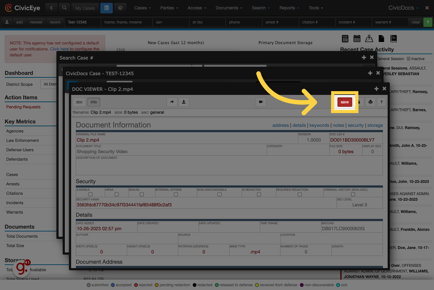This screenshot has height=290, width=434.
Task: Click the video camera icon in Doc Viewer
Action: (x=261, y=102)
